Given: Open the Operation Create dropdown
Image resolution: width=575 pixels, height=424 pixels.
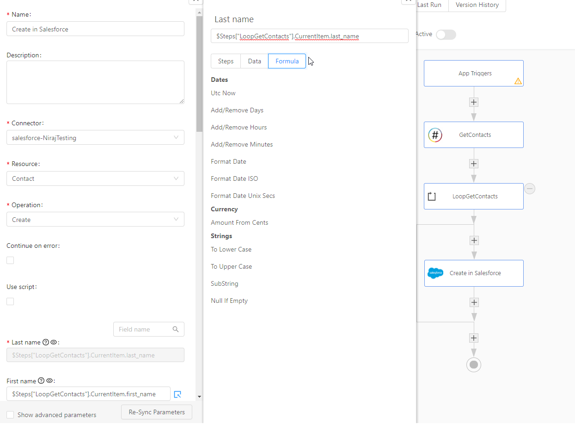Looking at the screenshot, I should [x=95, y=220].
